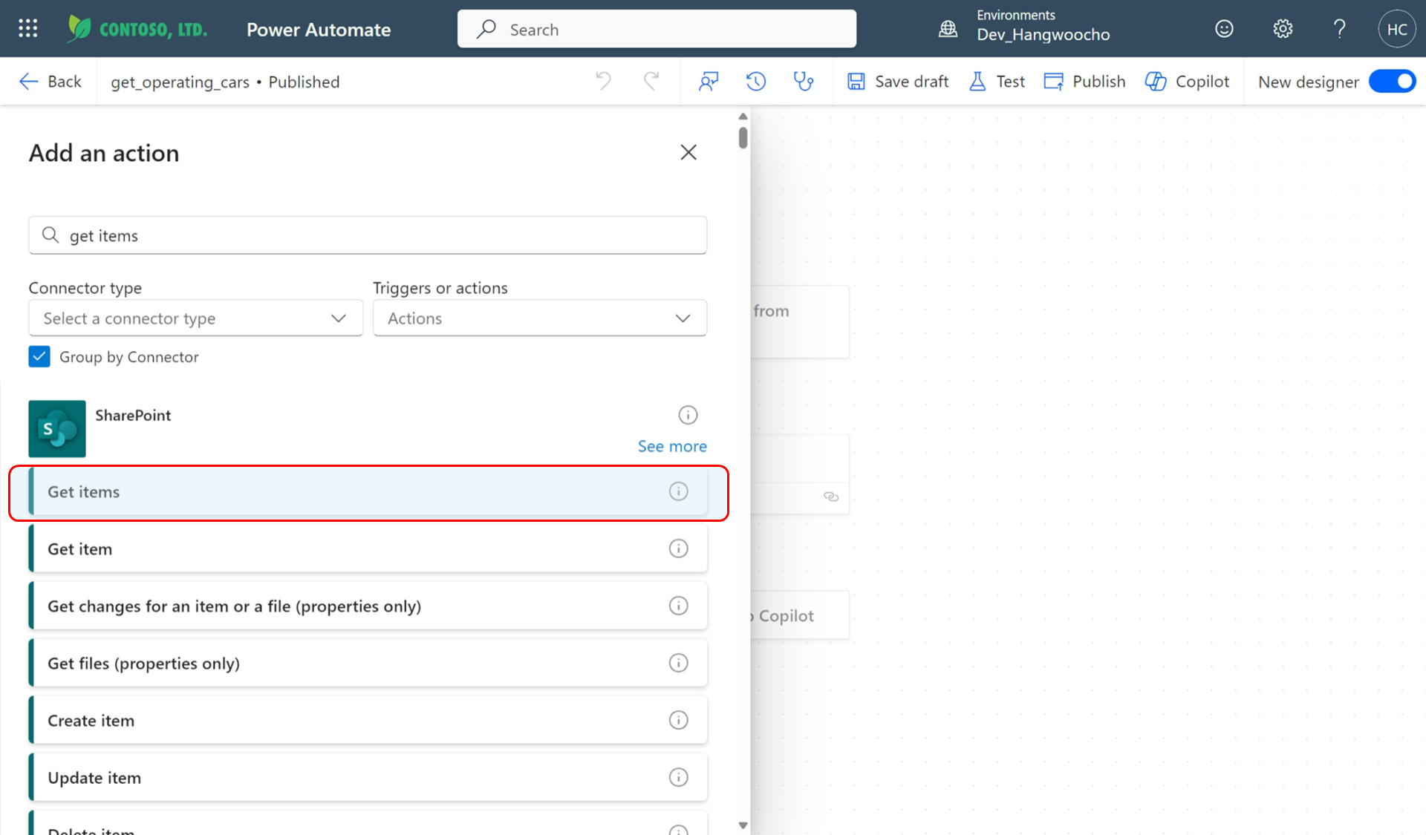Click the Test button
The width and height of the screenshot is (1426, 835).
click(x=997, y=81)
